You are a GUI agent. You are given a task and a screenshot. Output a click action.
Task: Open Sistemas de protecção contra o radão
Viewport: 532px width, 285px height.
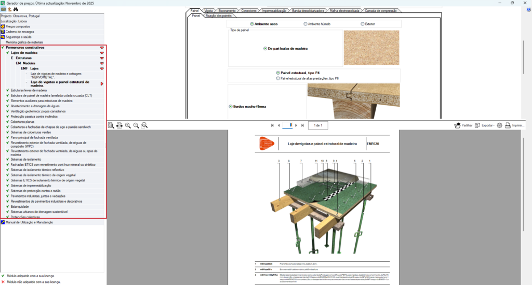[36, 191]
